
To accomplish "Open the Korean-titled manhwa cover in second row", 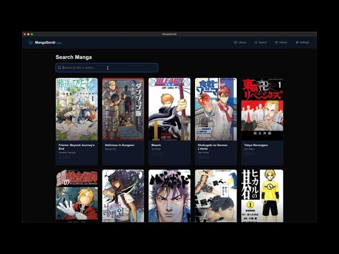I will [123, 196].
